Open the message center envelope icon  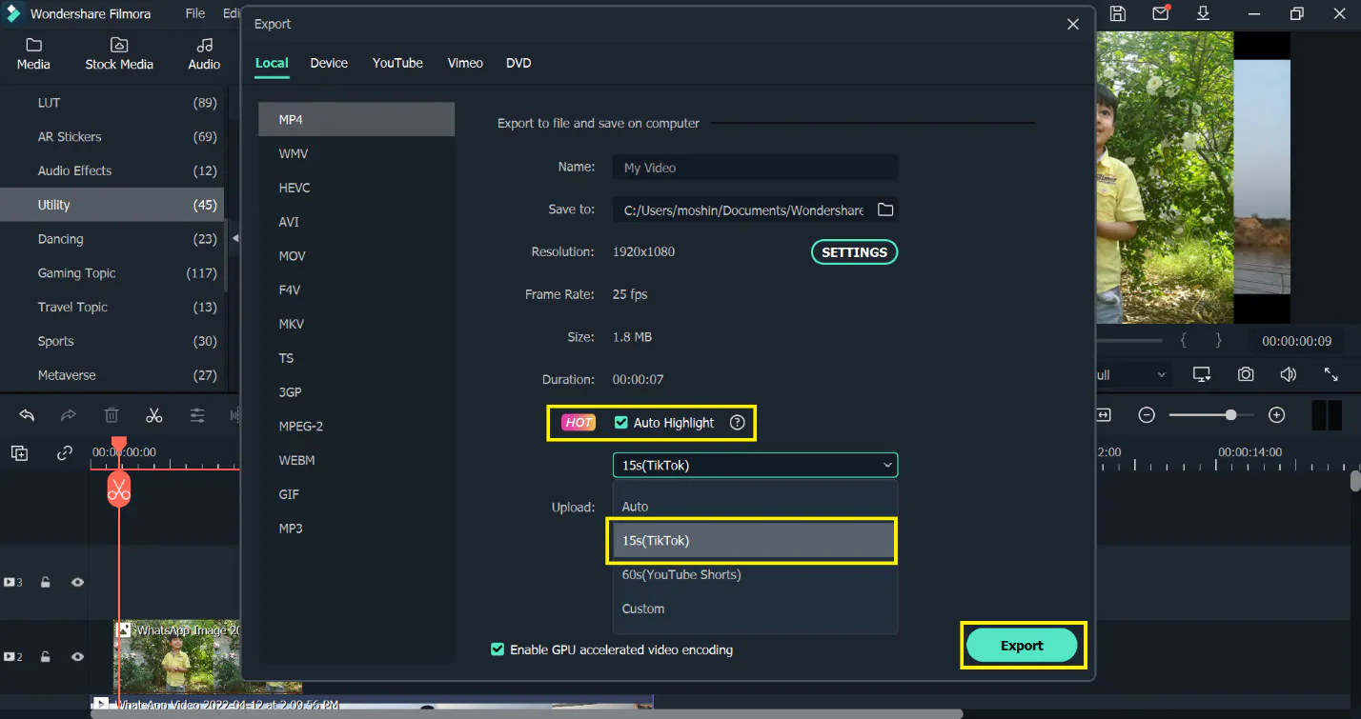click(x=1161, y=13)
